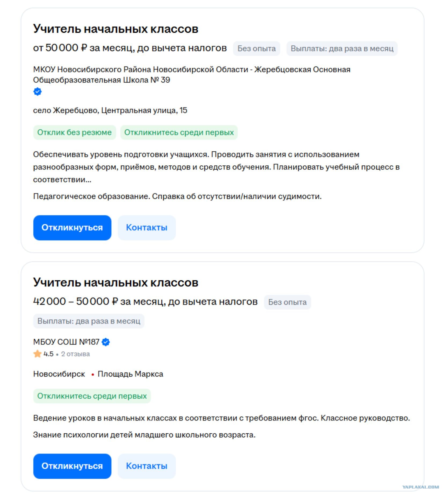Click Выплаты: два раза в месяц tag in first card
Image resolution: width=446 pixels, height=495 pixels.
342,49
